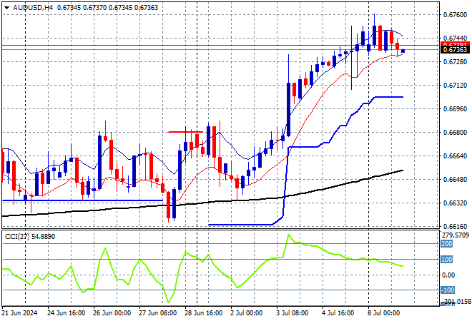Click the 279.5709 CCI maximum label

click(x=455, y=235)
